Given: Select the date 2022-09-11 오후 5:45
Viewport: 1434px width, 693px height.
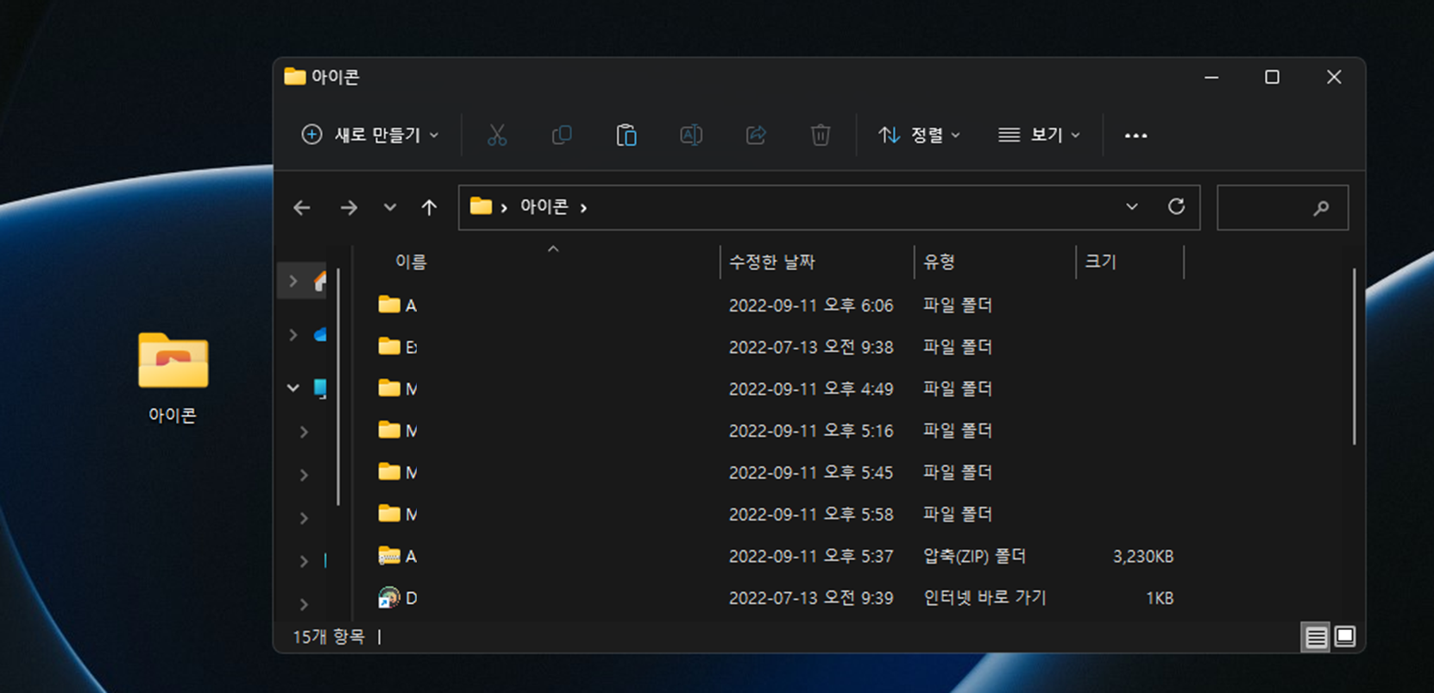Looking at the screenshot, I should coord(811,473).
